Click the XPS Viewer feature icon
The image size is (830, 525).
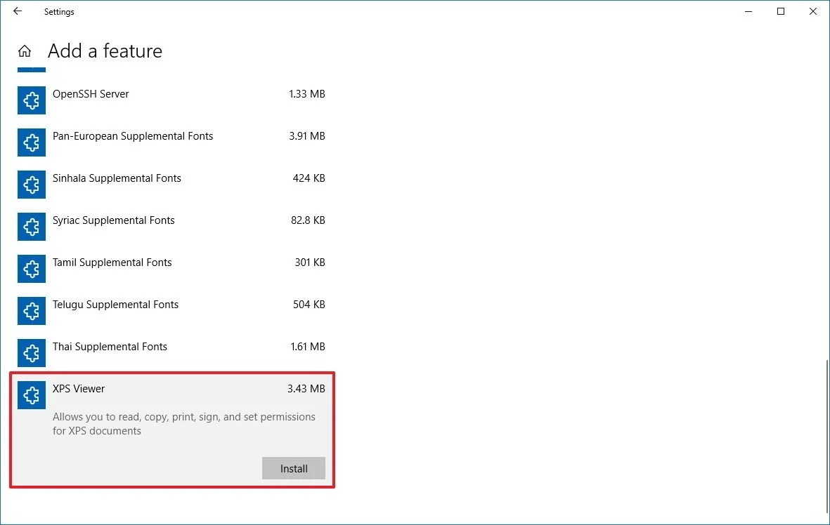[31, 395]
